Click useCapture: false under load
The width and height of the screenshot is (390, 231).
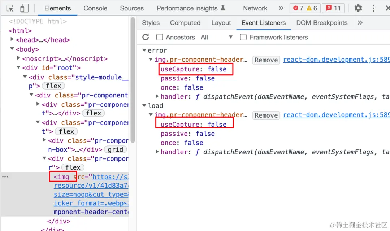pos(194,124)
